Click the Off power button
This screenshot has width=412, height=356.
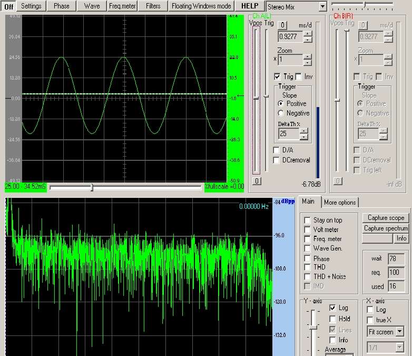(x=9, y=6)
